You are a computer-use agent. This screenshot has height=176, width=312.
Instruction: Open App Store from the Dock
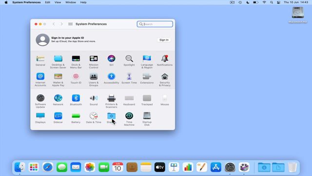(x=216, y=167)
